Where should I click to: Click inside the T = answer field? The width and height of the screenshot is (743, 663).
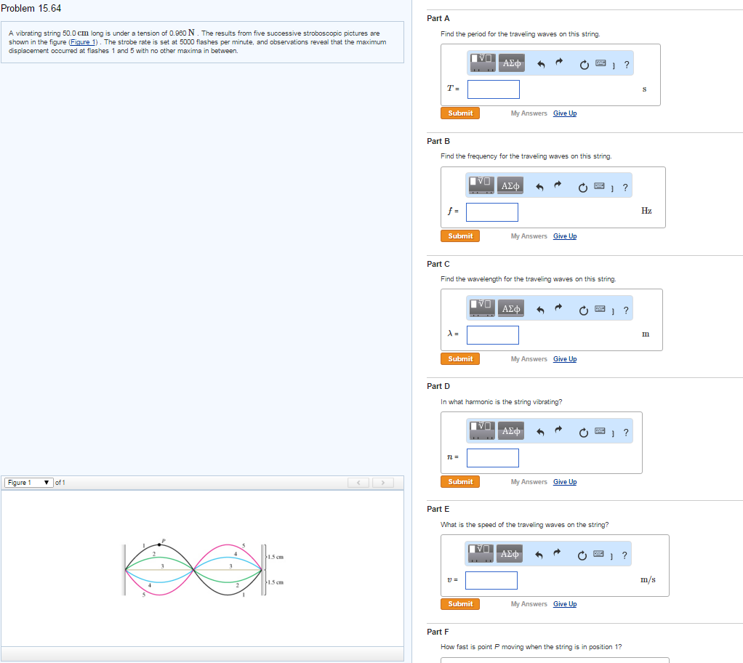[x=493, y=89]
